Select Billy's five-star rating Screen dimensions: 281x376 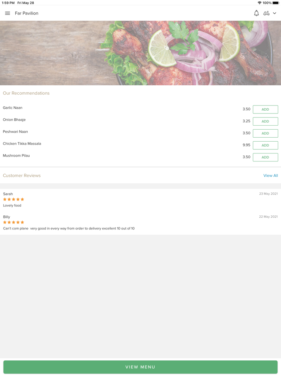pos(14,222)
